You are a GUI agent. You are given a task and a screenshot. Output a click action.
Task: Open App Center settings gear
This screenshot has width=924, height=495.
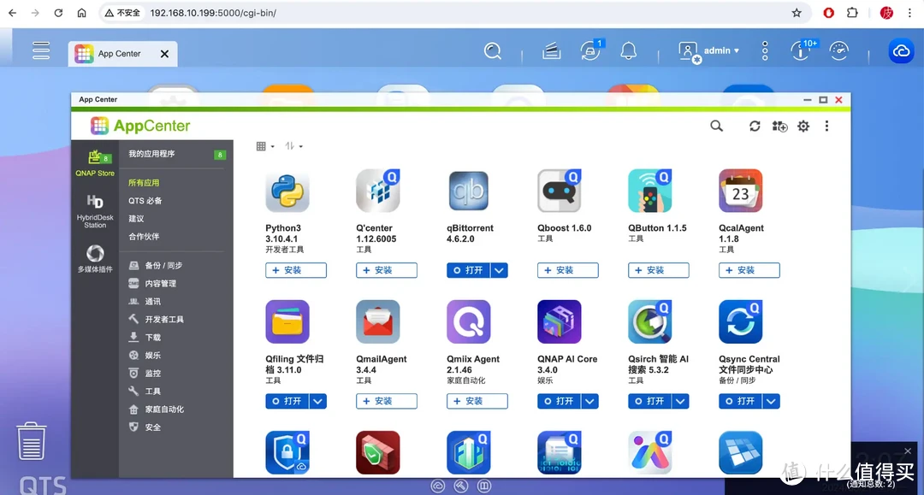803,126
